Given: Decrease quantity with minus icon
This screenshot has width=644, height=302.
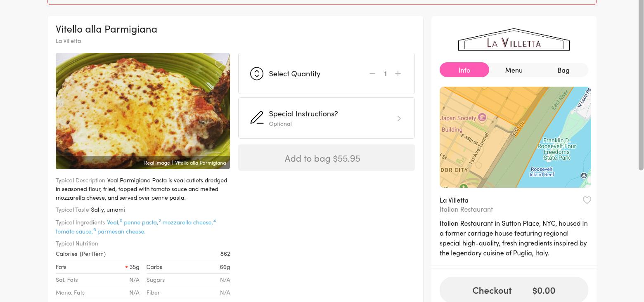Looking at the screenshot, I should click(x=372, y=73).
